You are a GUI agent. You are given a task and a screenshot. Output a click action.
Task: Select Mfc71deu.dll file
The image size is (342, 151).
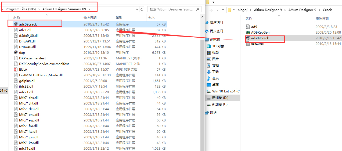[x=29, y=109]
